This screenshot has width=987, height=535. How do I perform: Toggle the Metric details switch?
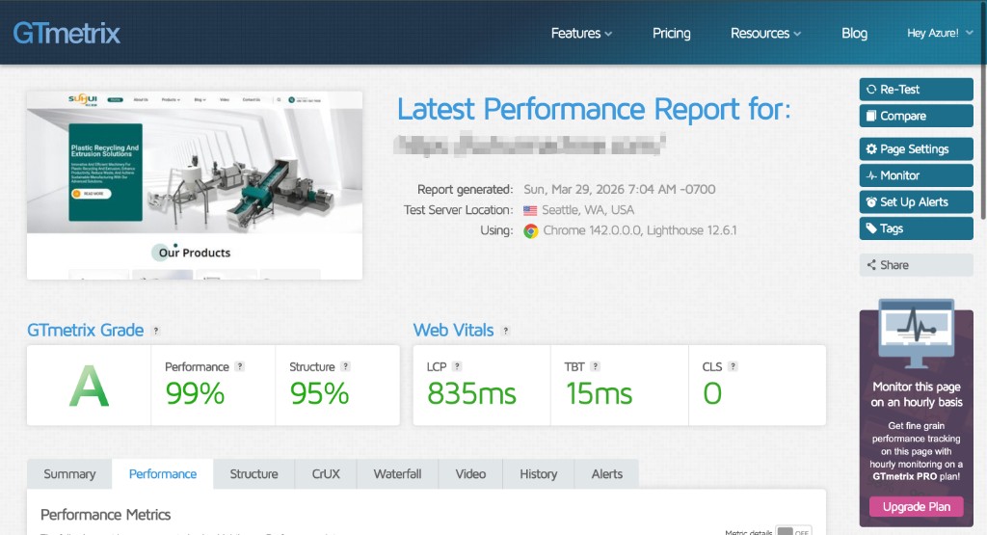[x=793, y=530]
